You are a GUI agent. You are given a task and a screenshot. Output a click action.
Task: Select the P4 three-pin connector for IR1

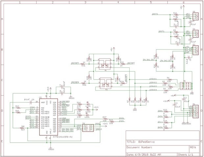195,34
